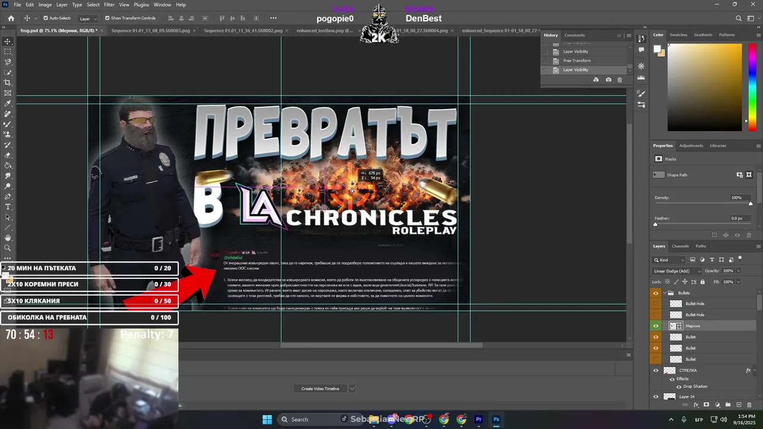Viewport: 763px width, 429px height.
Task: Select the Eyedropper tool
Action: coord(8,104)
